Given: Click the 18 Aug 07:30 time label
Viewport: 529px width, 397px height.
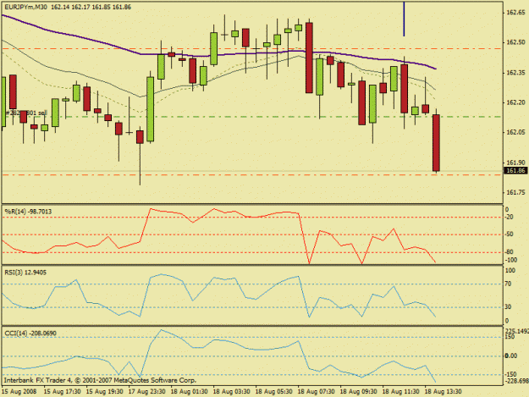Looking at the screenshot, I should point(316,392).
